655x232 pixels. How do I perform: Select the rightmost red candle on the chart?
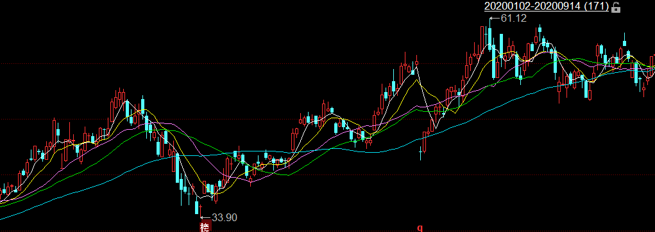click(x=652, y=66)
